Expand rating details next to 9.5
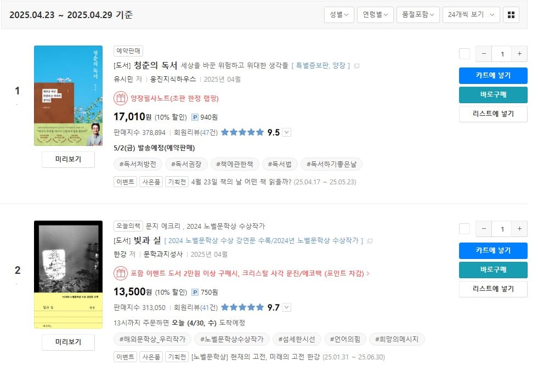Image resolution: width=549 pixels, height=377 pixels. 287,132
